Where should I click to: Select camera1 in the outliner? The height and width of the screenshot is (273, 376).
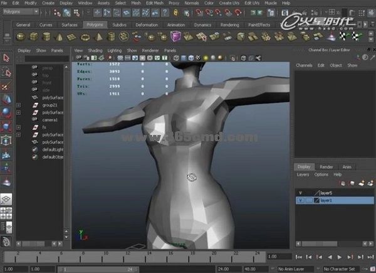[x=50, y=119]
